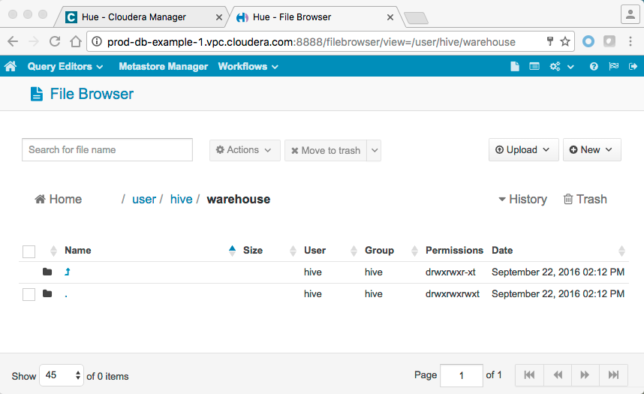Image resolution: width=644 pixels, height=394 pixels.
Task: Tick the select-all checkbox in table header
Action: 29,251
